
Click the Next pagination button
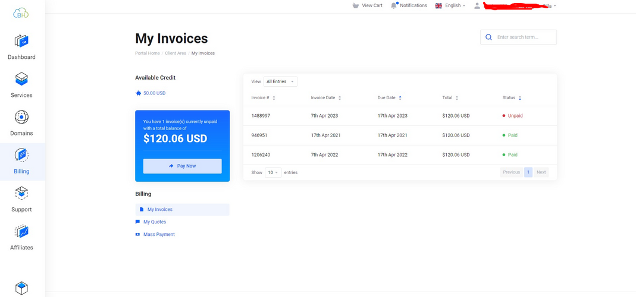541,172
